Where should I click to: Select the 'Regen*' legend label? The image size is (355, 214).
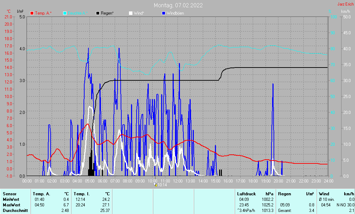(107, 14)
